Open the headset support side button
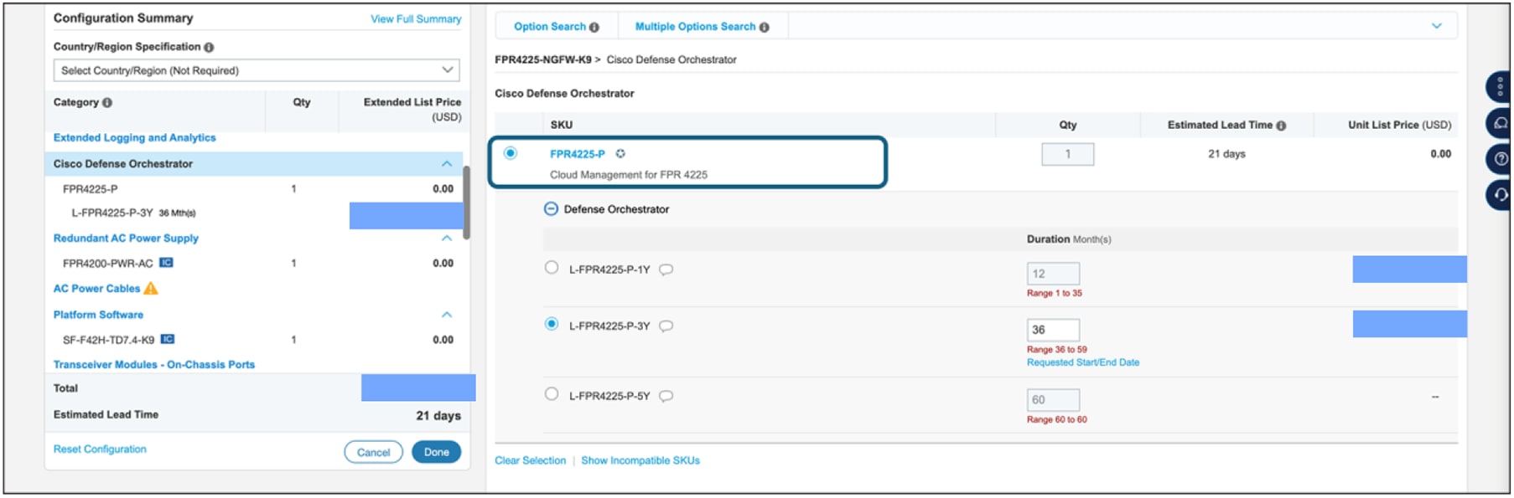This screenshot has width=1514, height=498. click(1500, 195)
